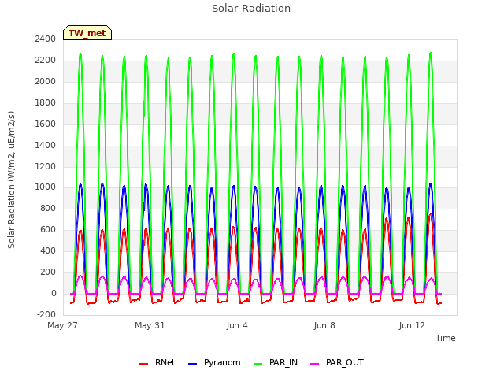504x378 pixels.
Task: Select the PAR_IN legend entry
Action: click(x=276, y=362)
